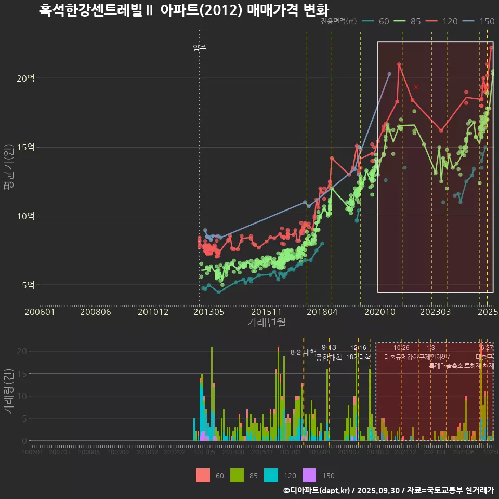Select the olive green 85 swatch in bottom legend
Viewport: 499px width, 499px height.
237,475
